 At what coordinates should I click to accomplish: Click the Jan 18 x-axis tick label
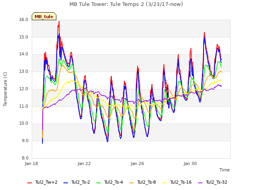coord(31,163)
